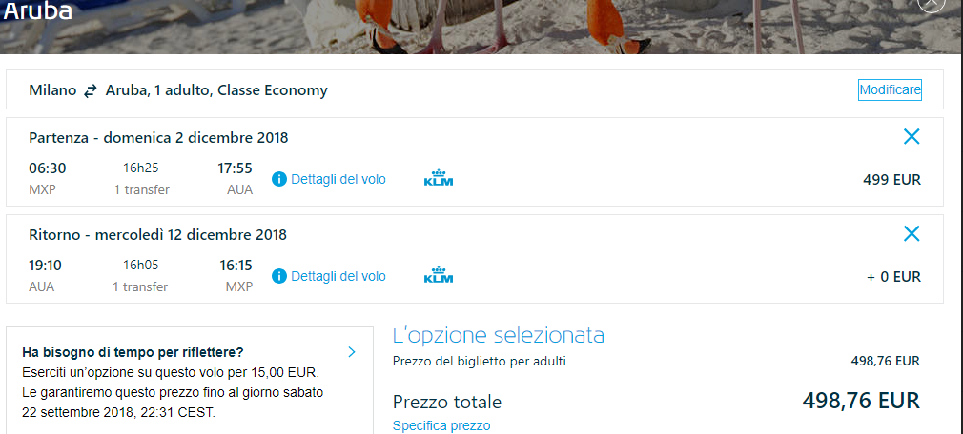
Task: Remove the Ritorno flight with its X
Action: tap(912, 233)
